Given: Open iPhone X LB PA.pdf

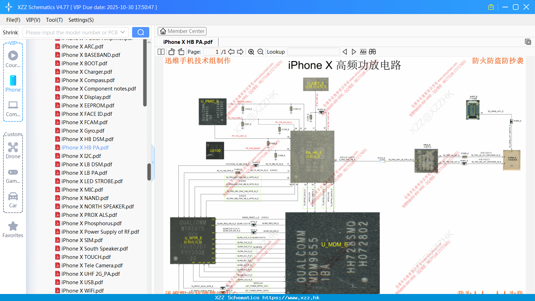Looking at the screenshot, I should point(84,173).
